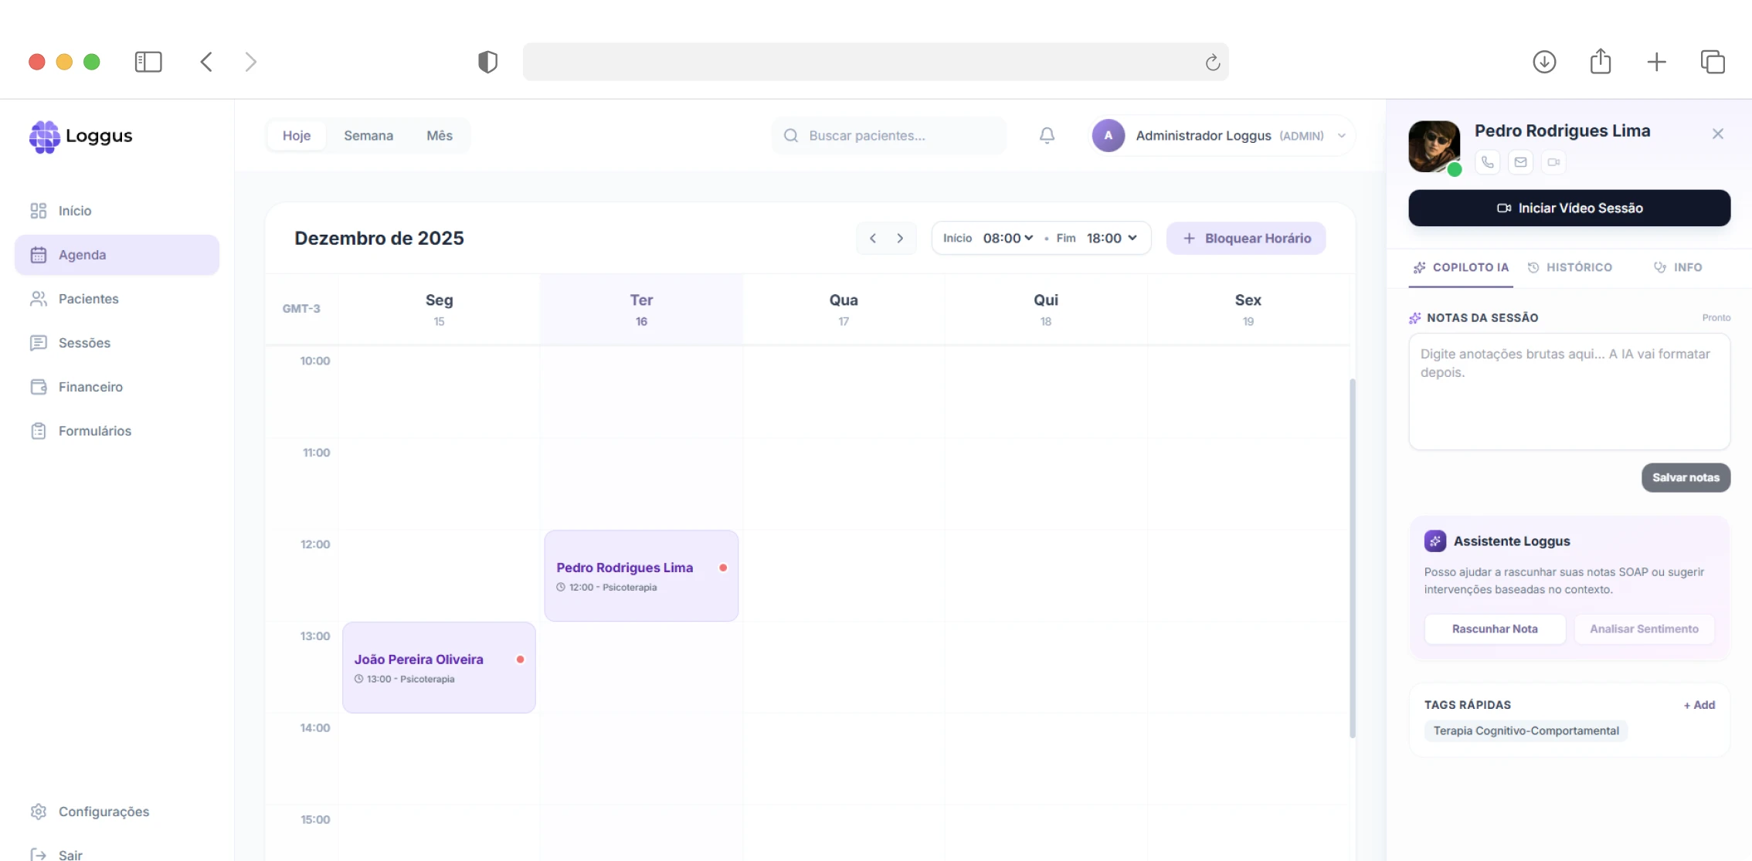Select Semana calendar view

[x=368, y=136]
